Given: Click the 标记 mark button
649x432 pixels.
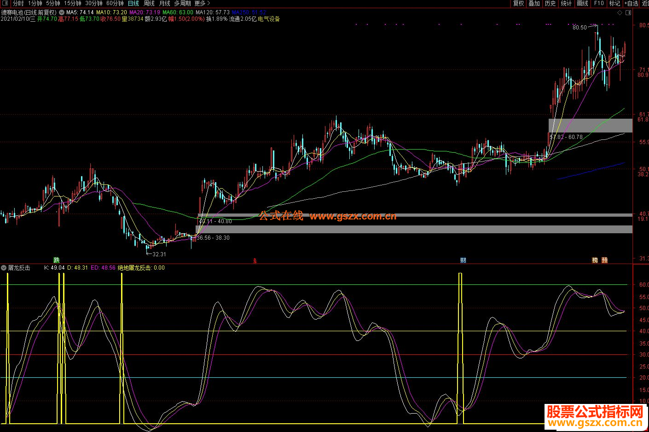Looking at the screenshot, I should 614,3.
